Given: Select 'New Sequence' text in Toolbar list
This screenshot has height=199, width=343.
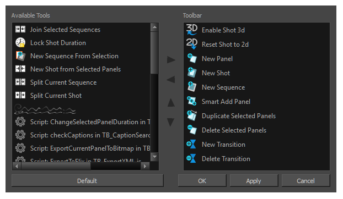Looking at the screenshot, I should tap(223, 87).
